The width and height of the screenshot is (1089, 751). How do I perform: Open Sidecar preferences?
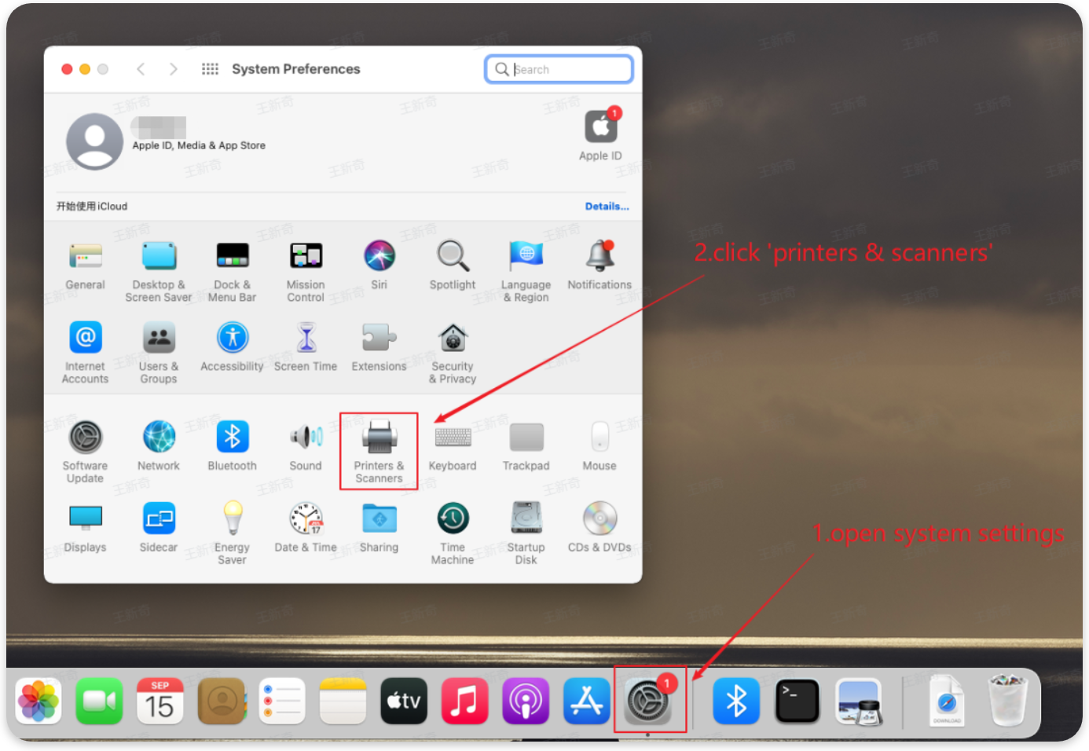click(x=159, y=518)
